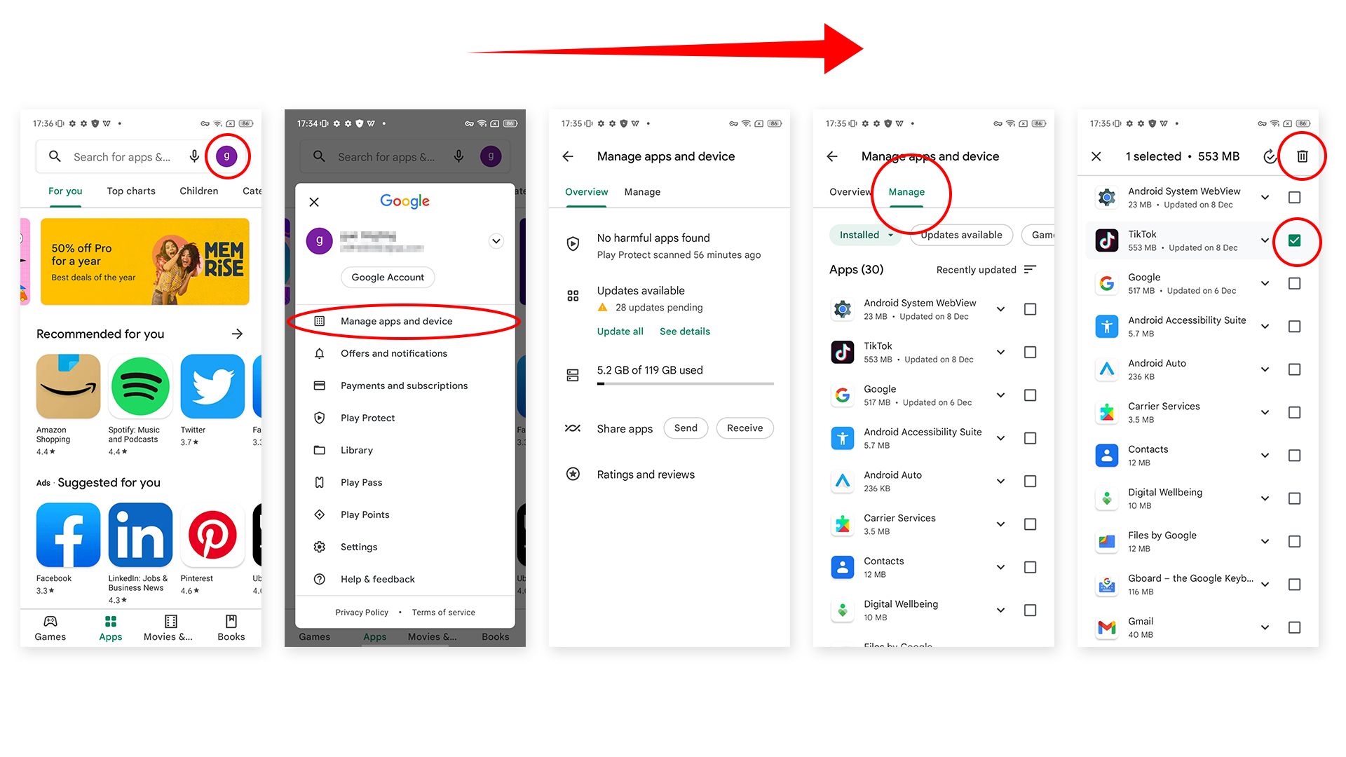1346x757 pixels.
Task: Expand Google app chevron in selection screen
Action: point(1265,283)
